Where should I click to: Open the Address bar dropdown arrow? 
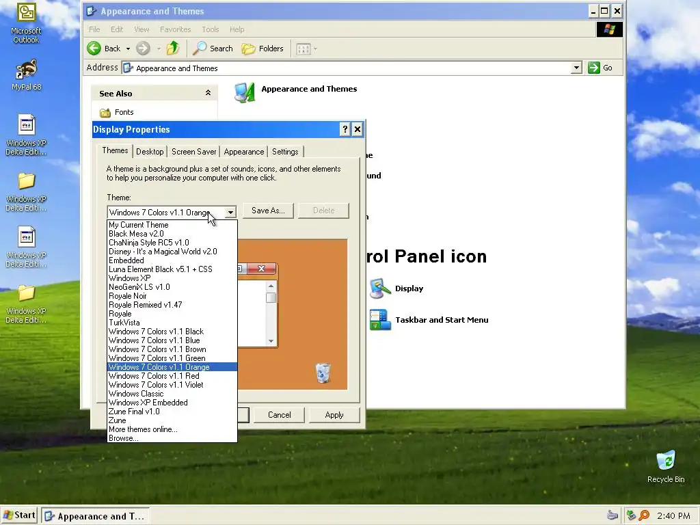(576, 68)
